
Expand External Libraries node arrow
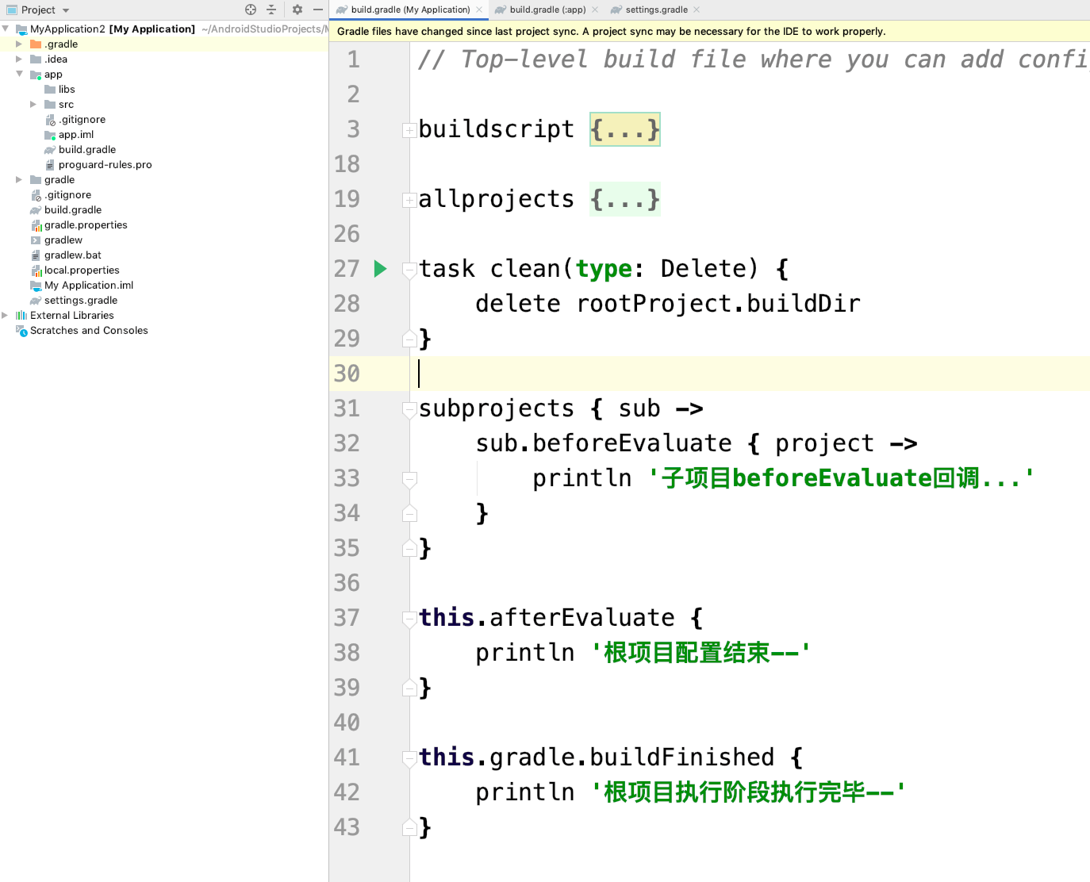pyautogui.click(x=5, y=316)
